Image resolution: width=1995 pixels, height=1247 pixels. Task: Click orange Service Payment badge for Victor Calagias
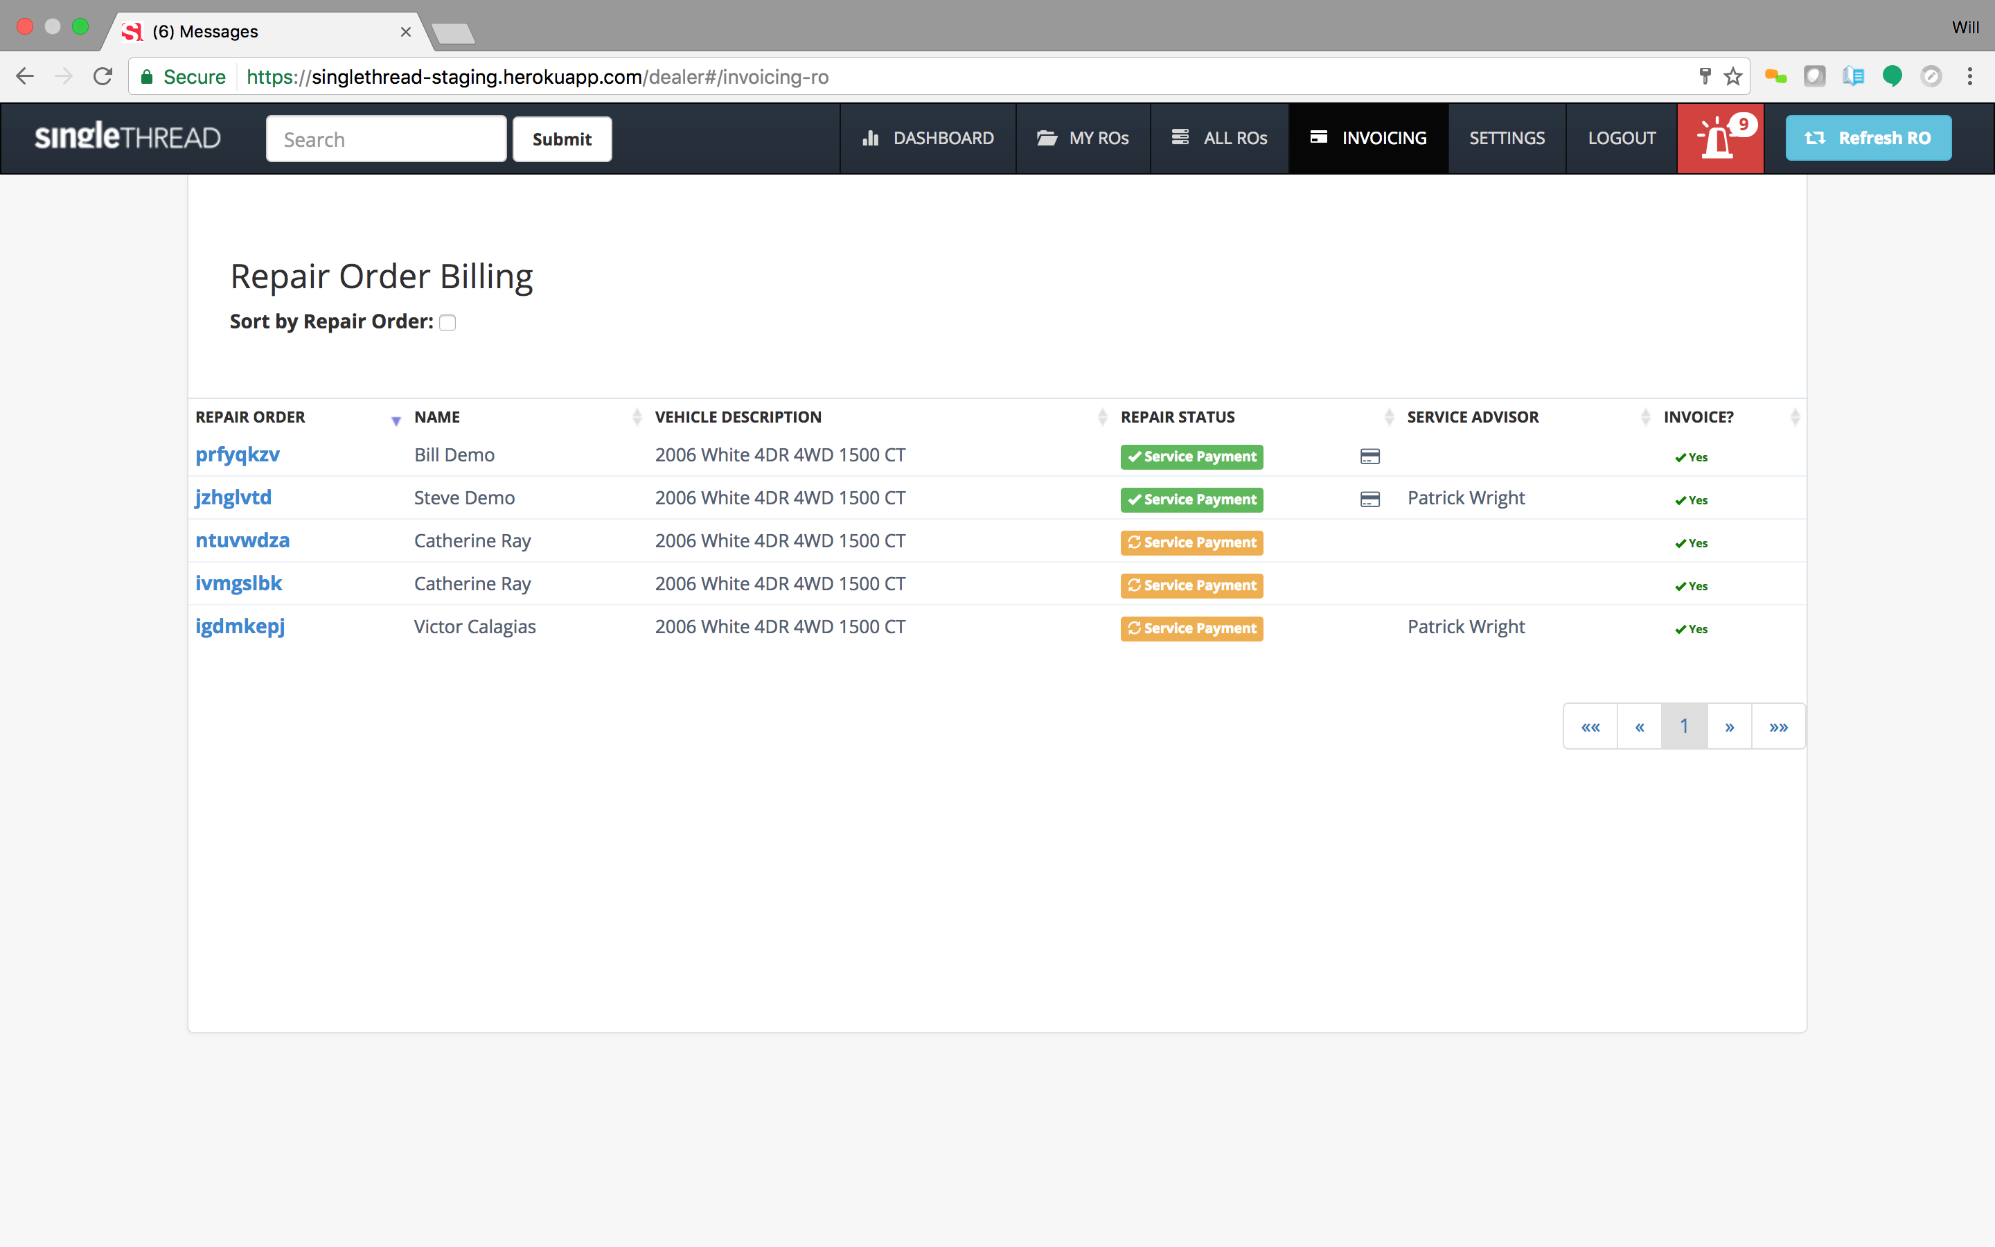[x=1192, y=628]
